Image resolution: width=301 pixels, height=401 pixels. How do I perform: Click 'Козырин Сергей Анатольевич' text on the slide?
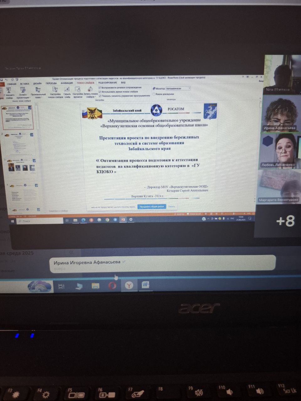(x=187, y=190)
